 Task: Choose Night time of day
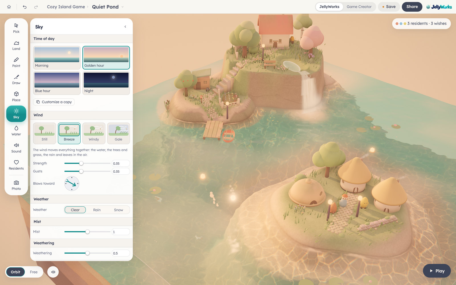pos(106,83)
